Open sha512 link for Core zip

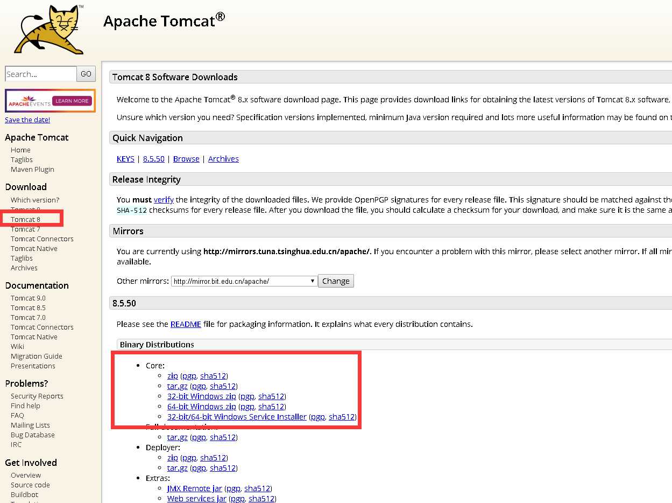click(213, 376)
